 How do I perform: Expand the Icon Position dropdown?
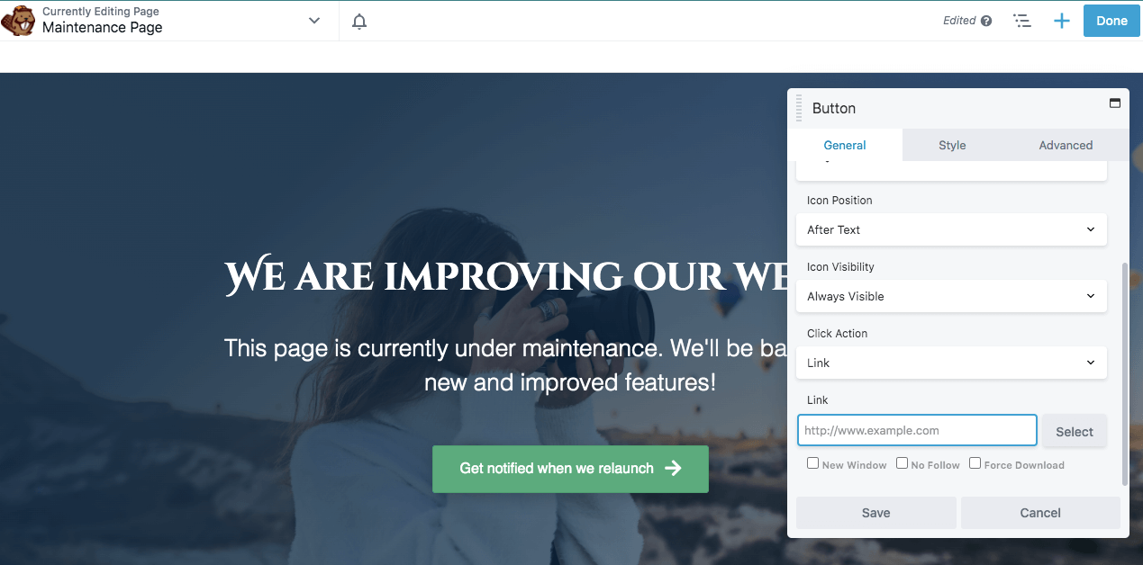[951, 229]
